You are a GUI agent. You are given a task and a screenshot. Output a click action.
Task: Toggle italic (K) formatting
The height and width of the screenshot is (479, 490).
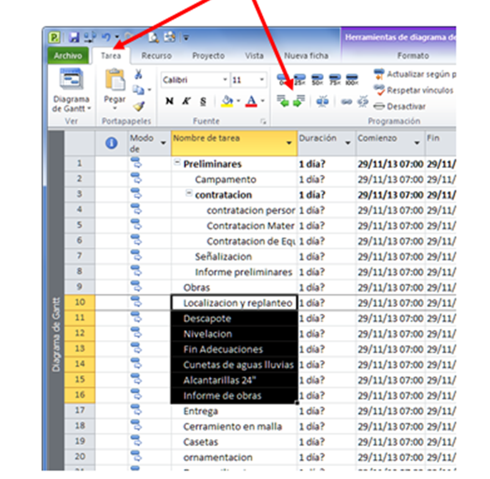tap(186, 101)
